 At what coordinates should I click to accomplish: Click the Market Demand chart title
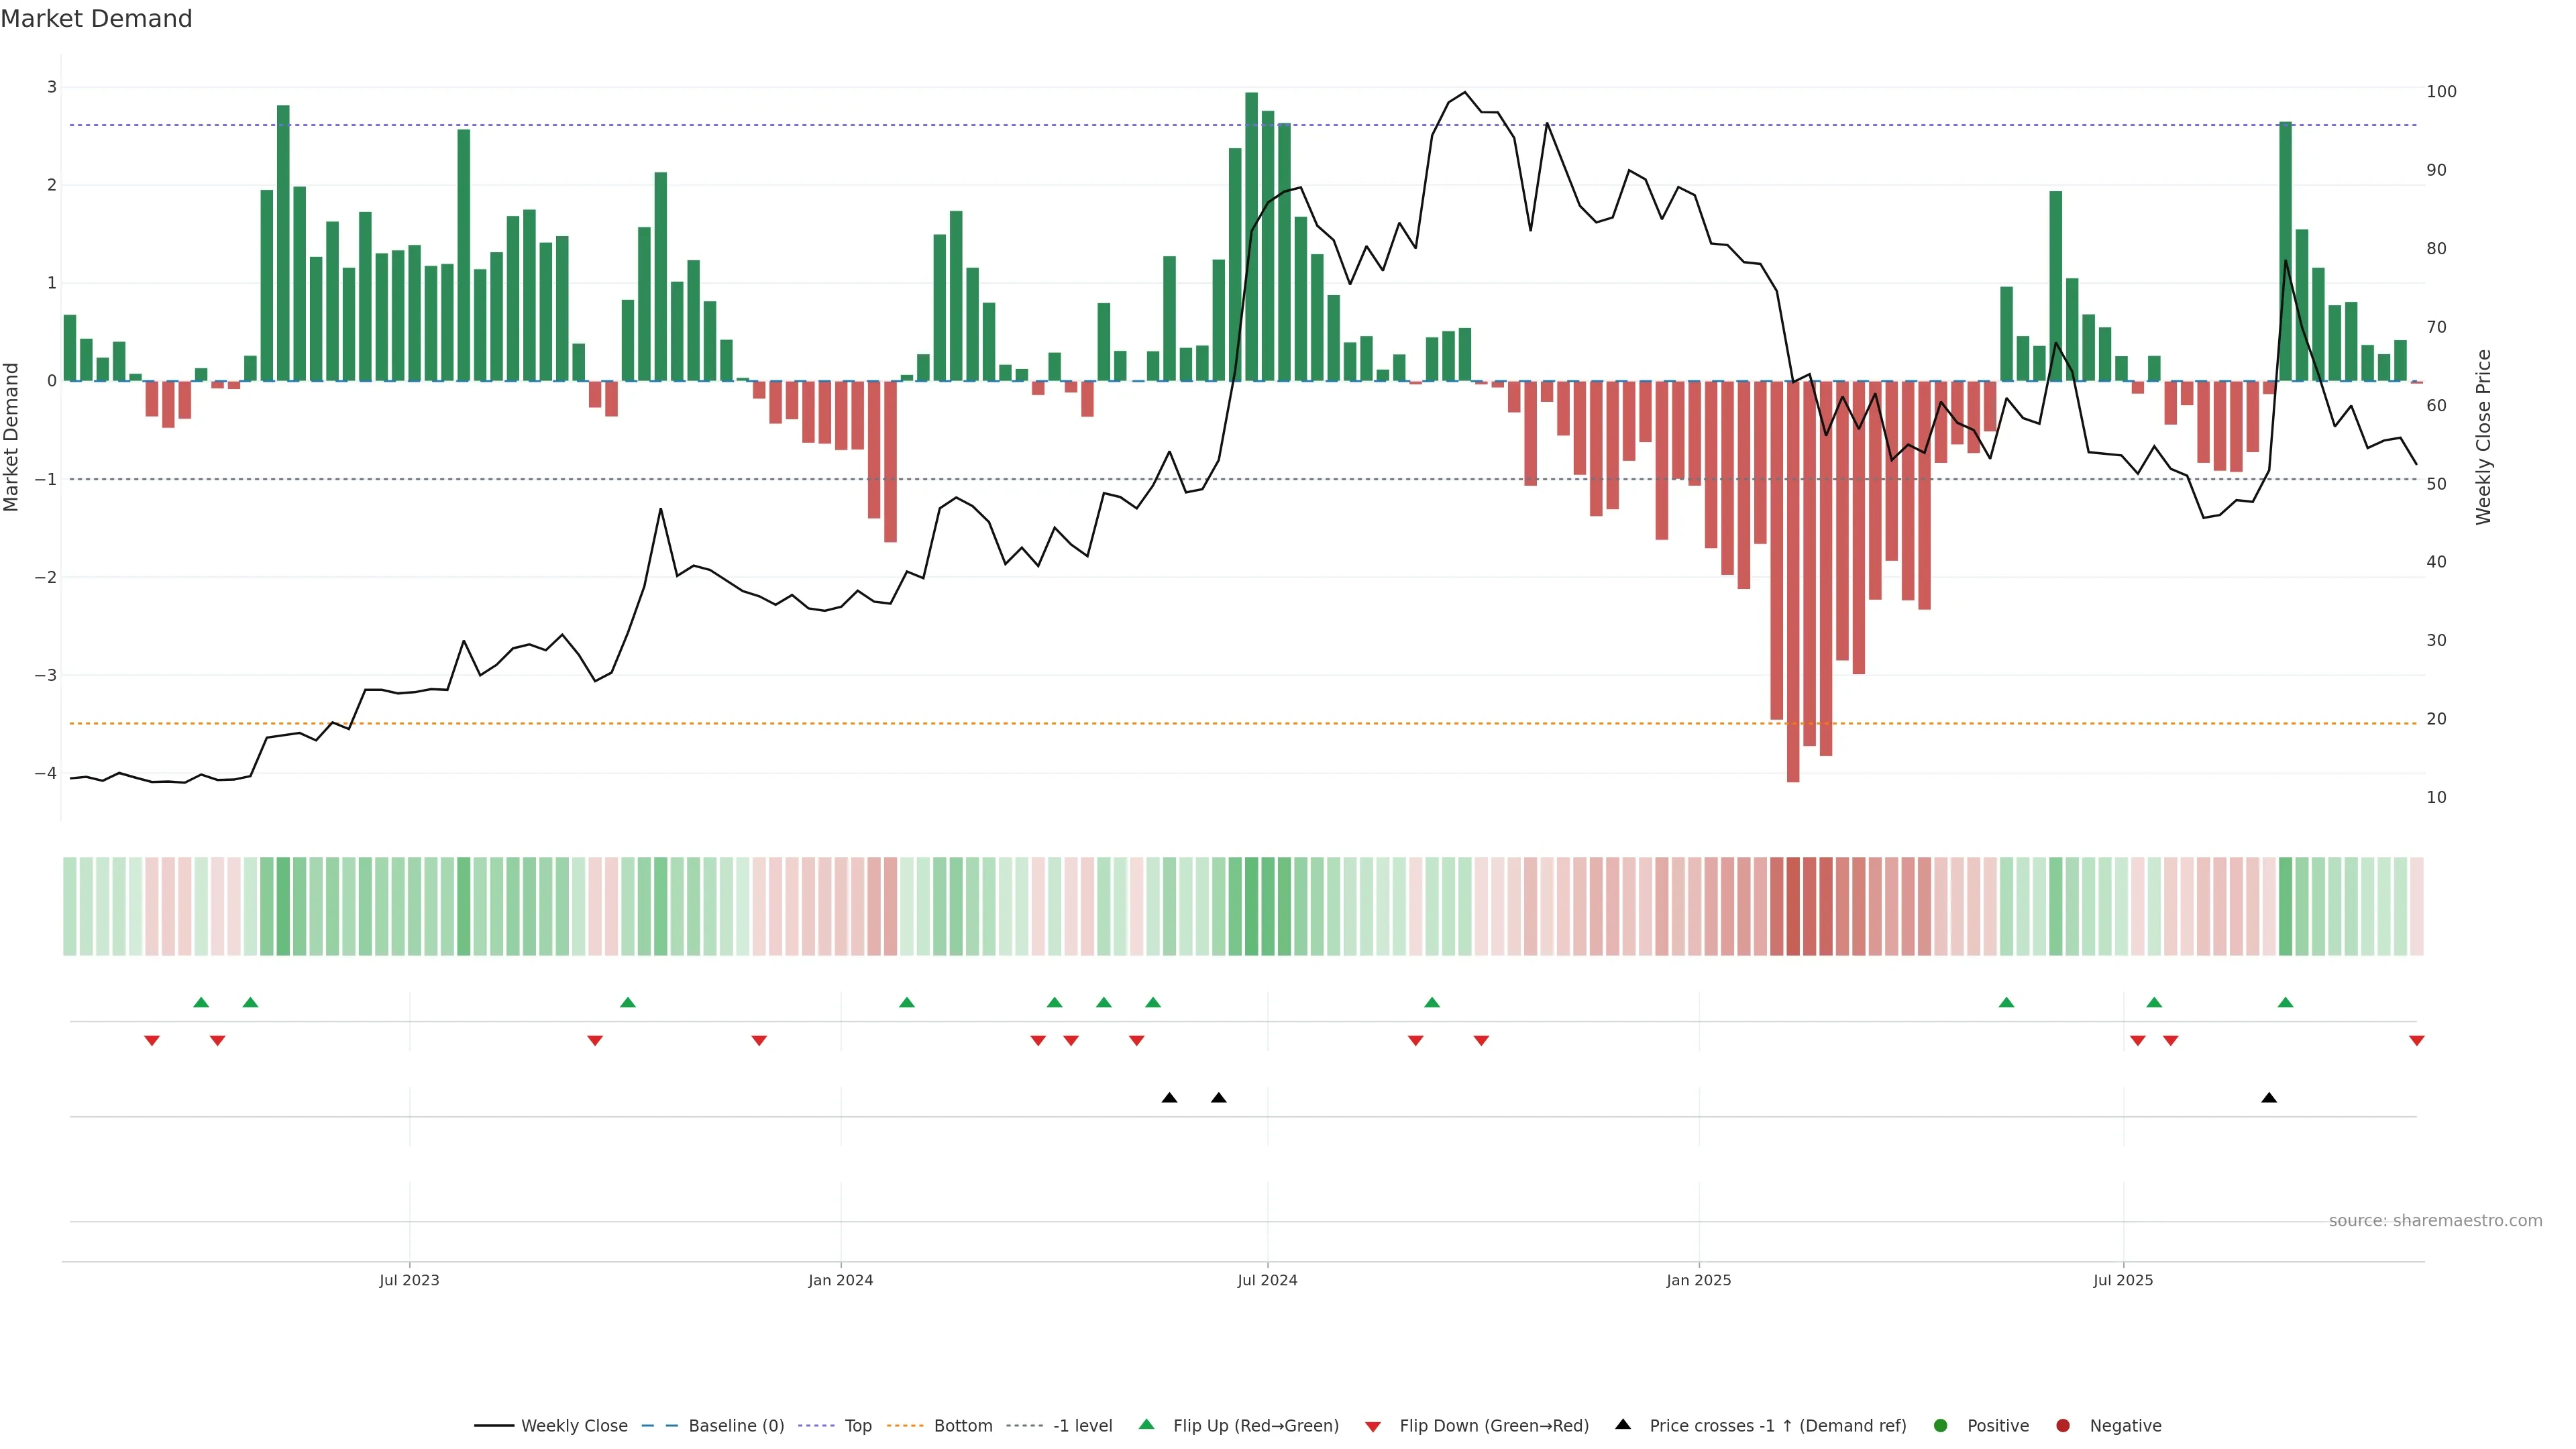pos(96,19)
